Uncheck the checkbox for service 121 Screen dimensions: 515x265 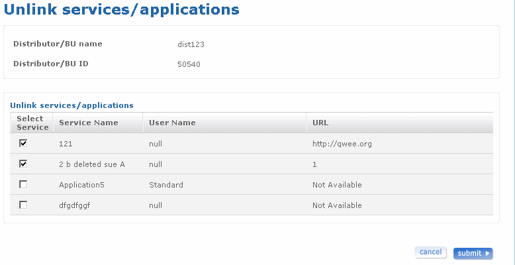coord(23,143)
